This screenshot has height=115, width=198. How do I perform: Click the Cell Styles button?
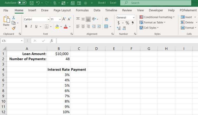(x=149, y=28)
